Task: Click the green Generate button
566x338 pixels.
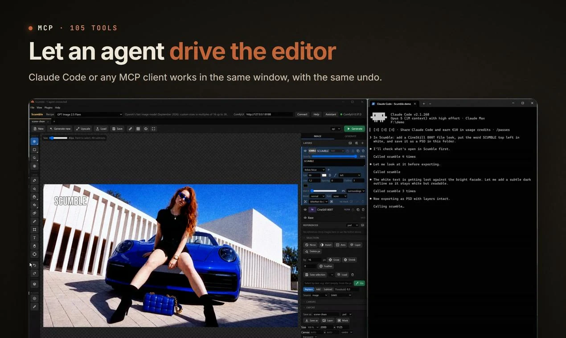Action: tap(355, 129)
